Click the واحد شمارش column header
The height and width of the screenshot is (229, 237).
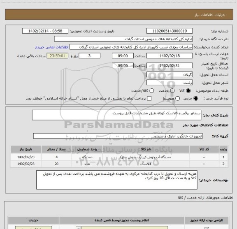click(87, 149)
